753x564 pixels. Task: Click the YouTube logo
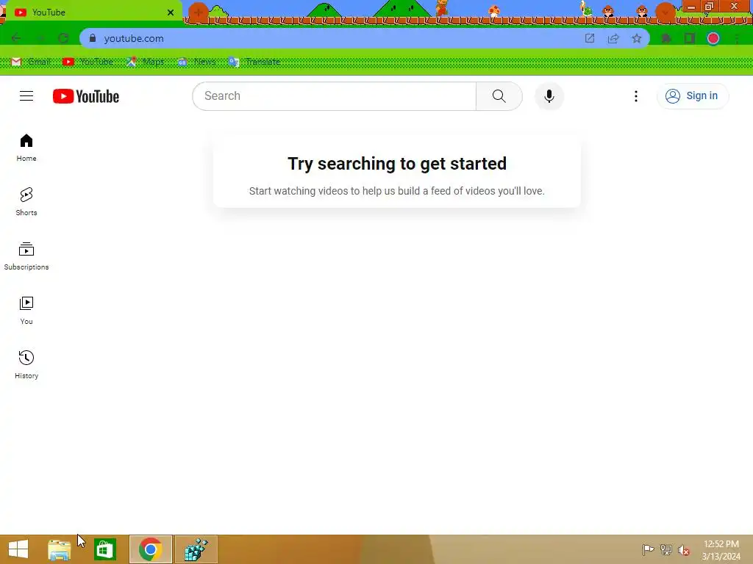pyautogui.click(x=86, y=96)
